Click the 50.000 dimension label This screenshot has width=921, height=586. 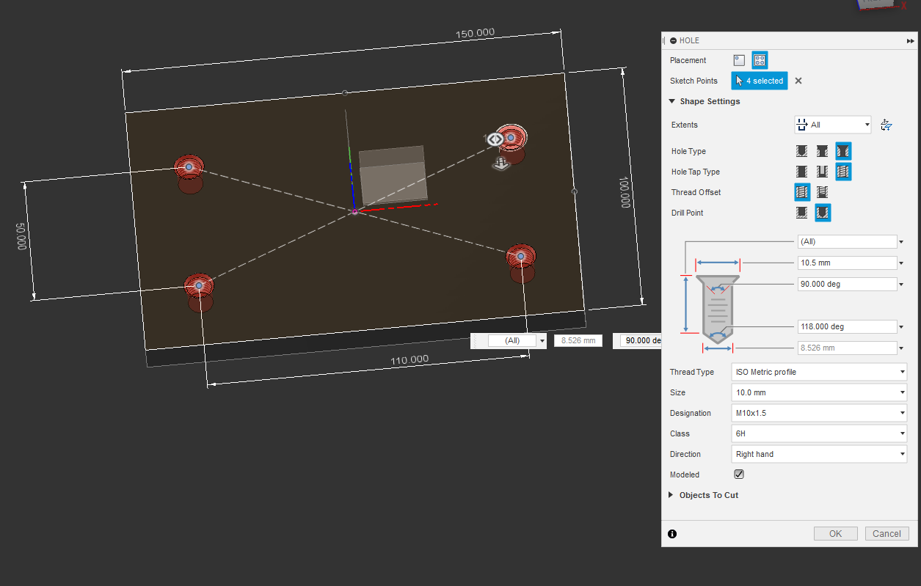pyautogui.click(x=21, y=237)
